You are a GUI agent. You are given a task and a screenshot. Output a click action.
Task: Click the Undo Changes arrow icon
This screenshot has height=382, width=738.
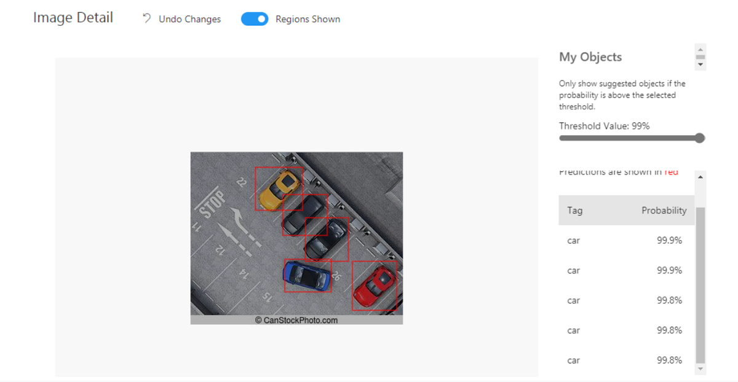[146, 18]
